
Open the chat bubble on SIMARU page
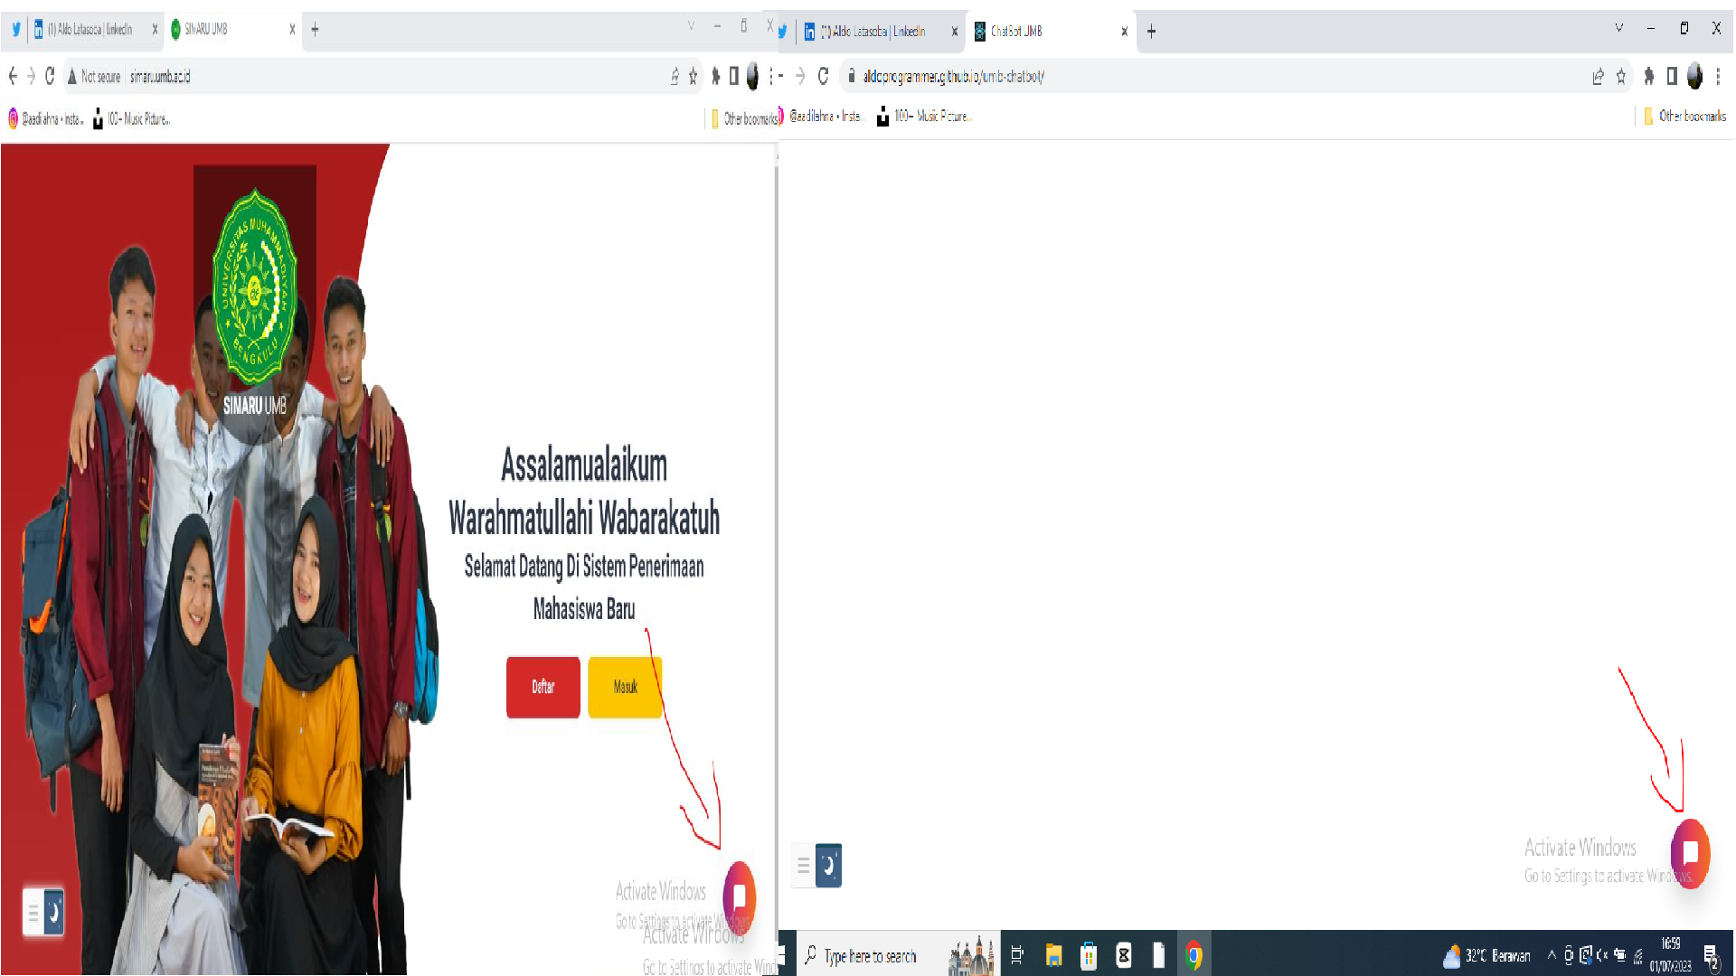739,896
